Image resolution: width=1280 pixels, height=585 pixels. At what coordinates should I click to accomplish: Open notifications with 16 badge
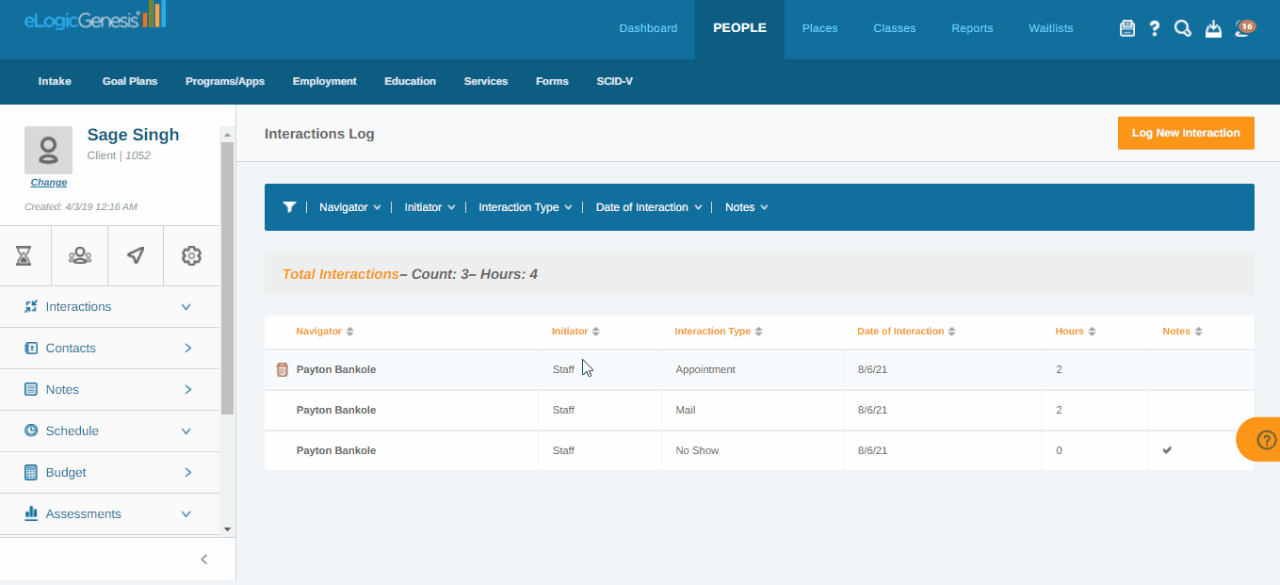tap(1244, 28)
